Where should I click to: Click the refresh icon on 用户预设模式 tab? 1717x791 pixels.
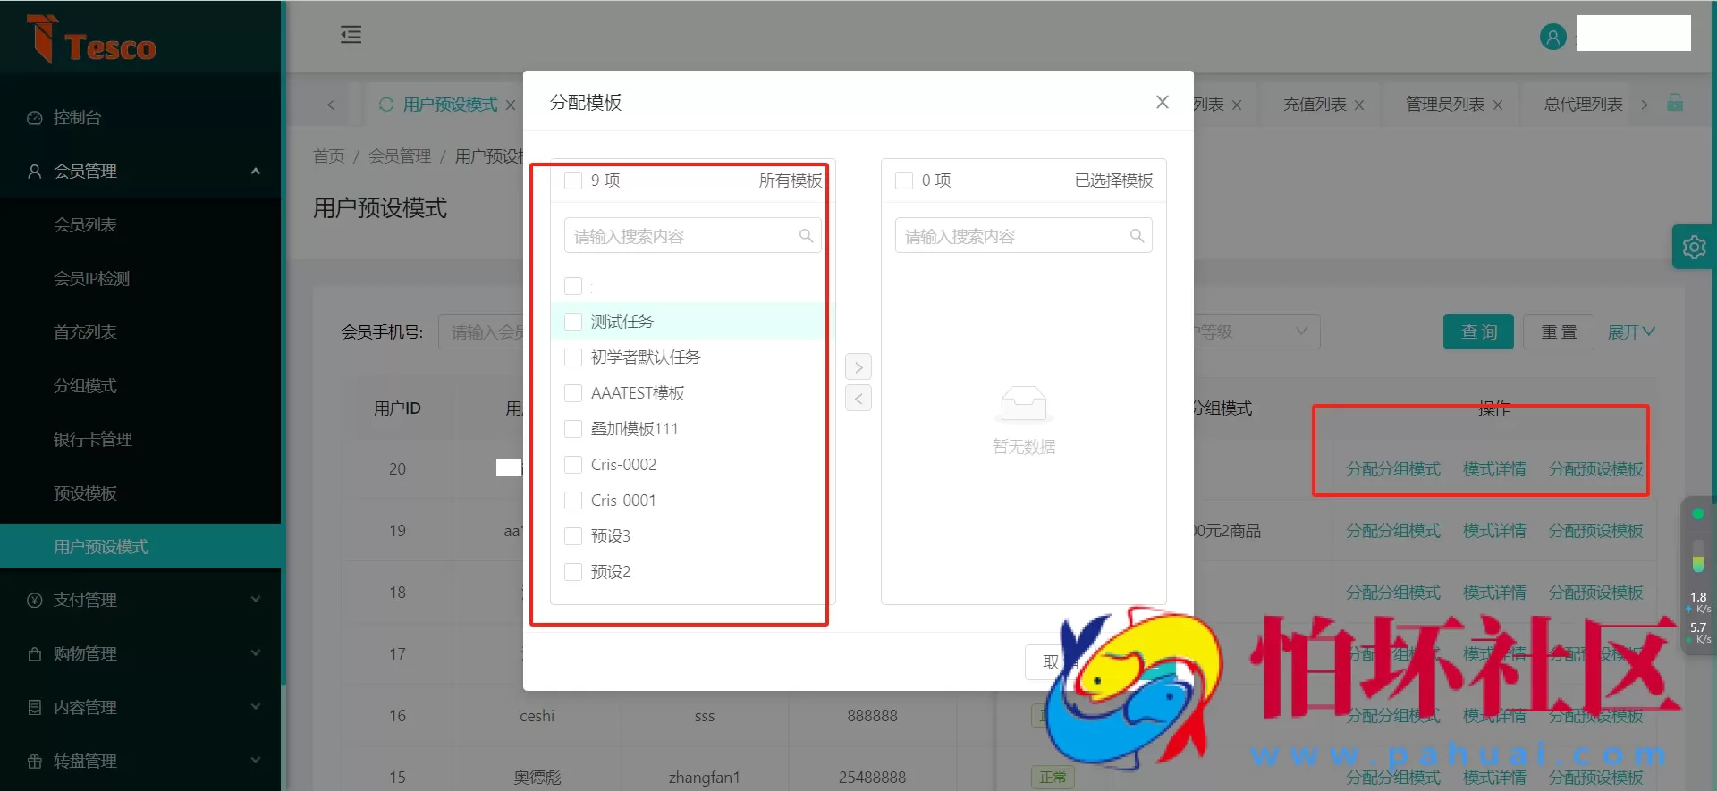pos(386,105)
